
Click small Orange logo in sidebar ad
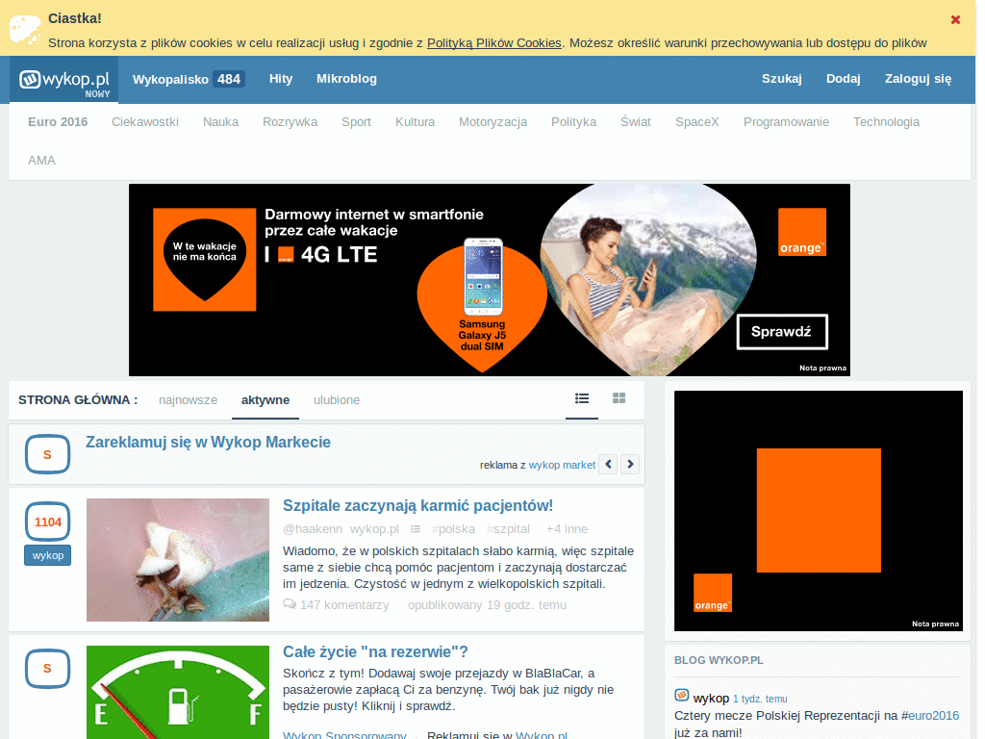pos(713,593)
